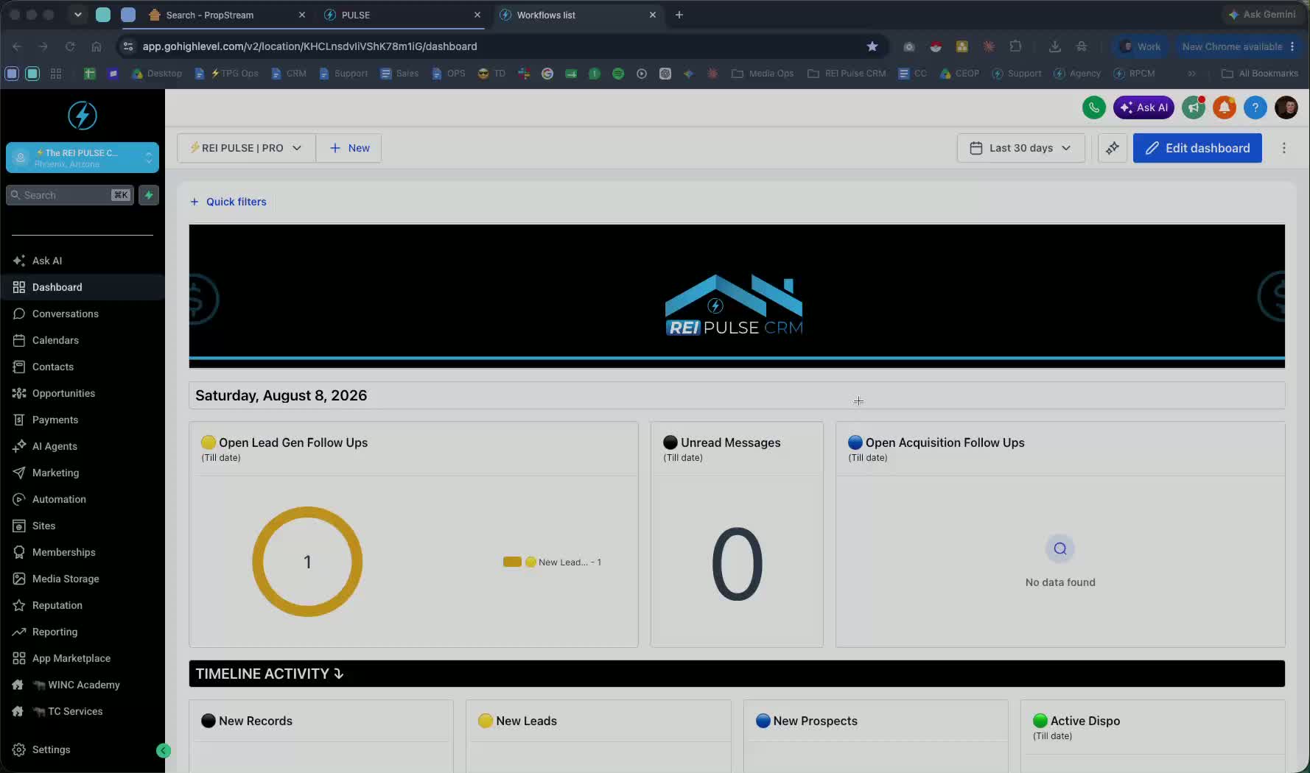
Task: Click the megaphone announcements icon
Action: 1194,107
